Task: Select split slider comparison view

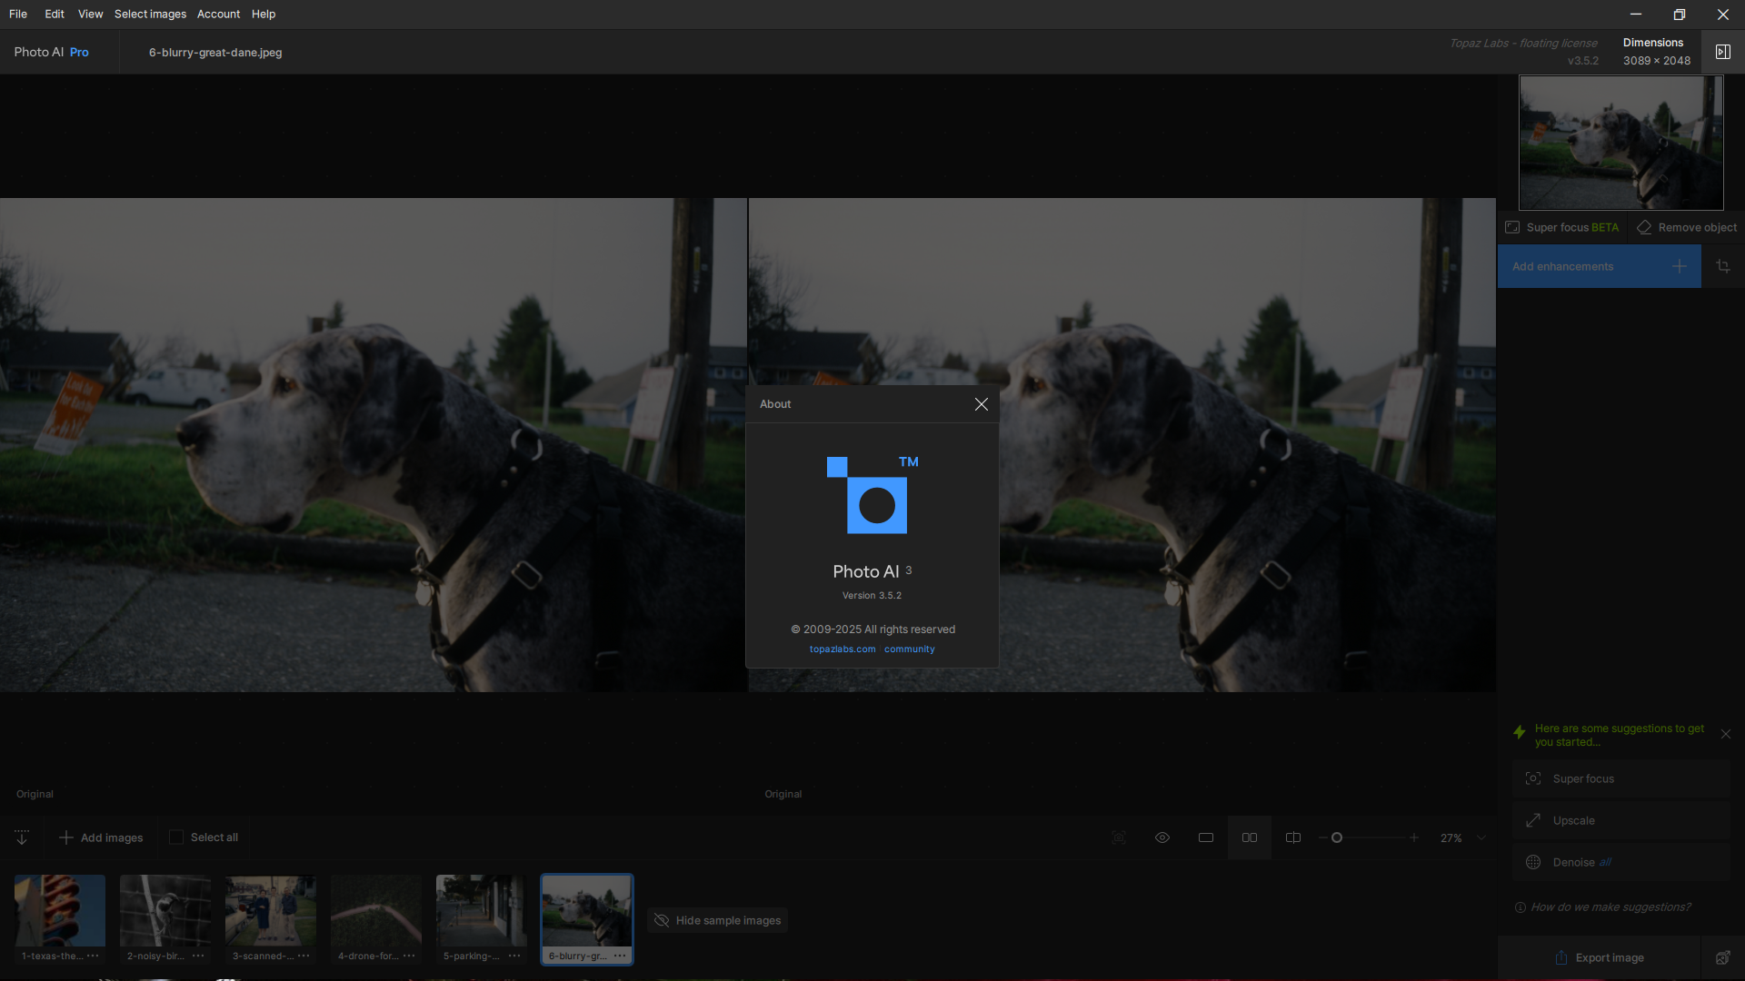Action: pyautogui.click(x=1293, y=837)
